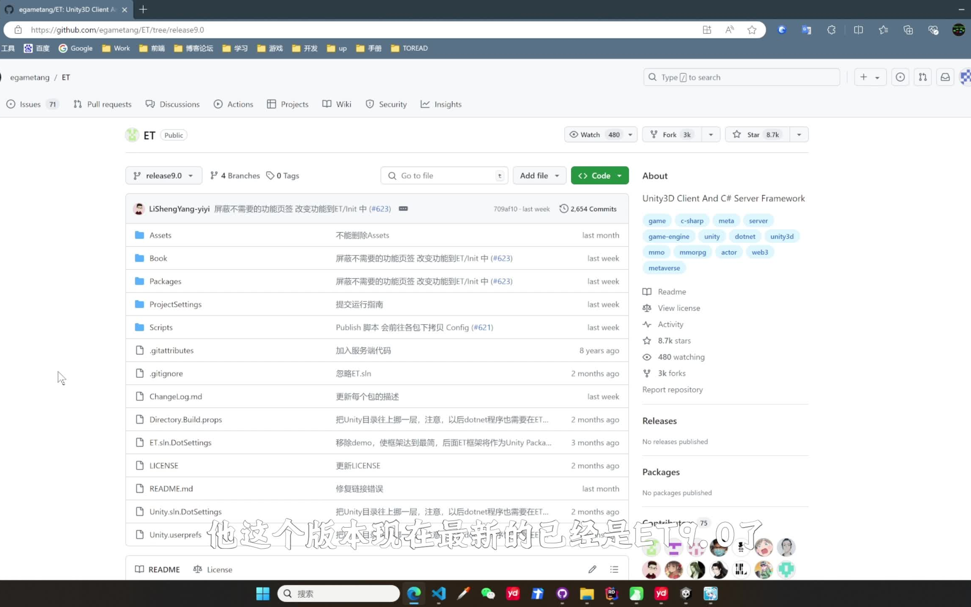Open browser split screen icon
Image resolution: width=971 pixels, height=607 pixels.
(858, 30)
